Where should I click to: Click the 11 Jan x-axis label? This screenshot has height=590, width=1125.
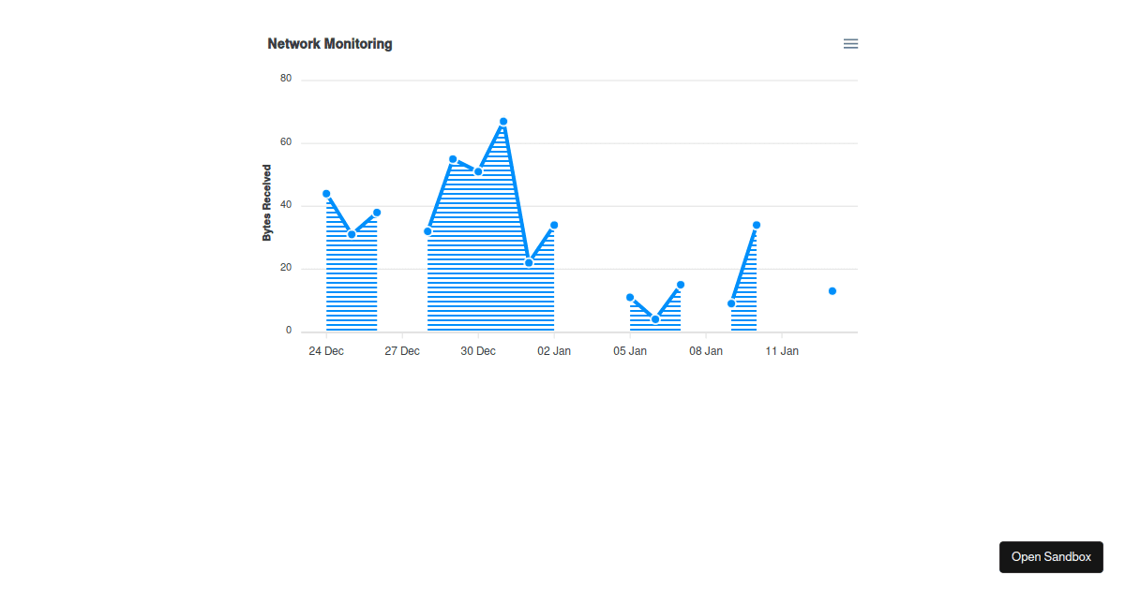pyautogui.click(x=782, y=351)
